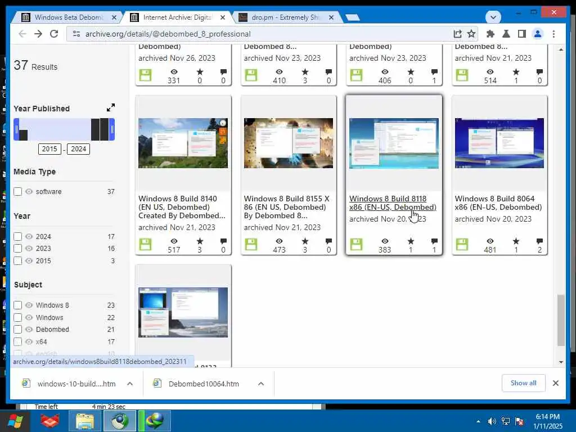Hide 2024 results with the eye toggle
Viewport: 576px width, 432px height.
[x=29, y=237]
